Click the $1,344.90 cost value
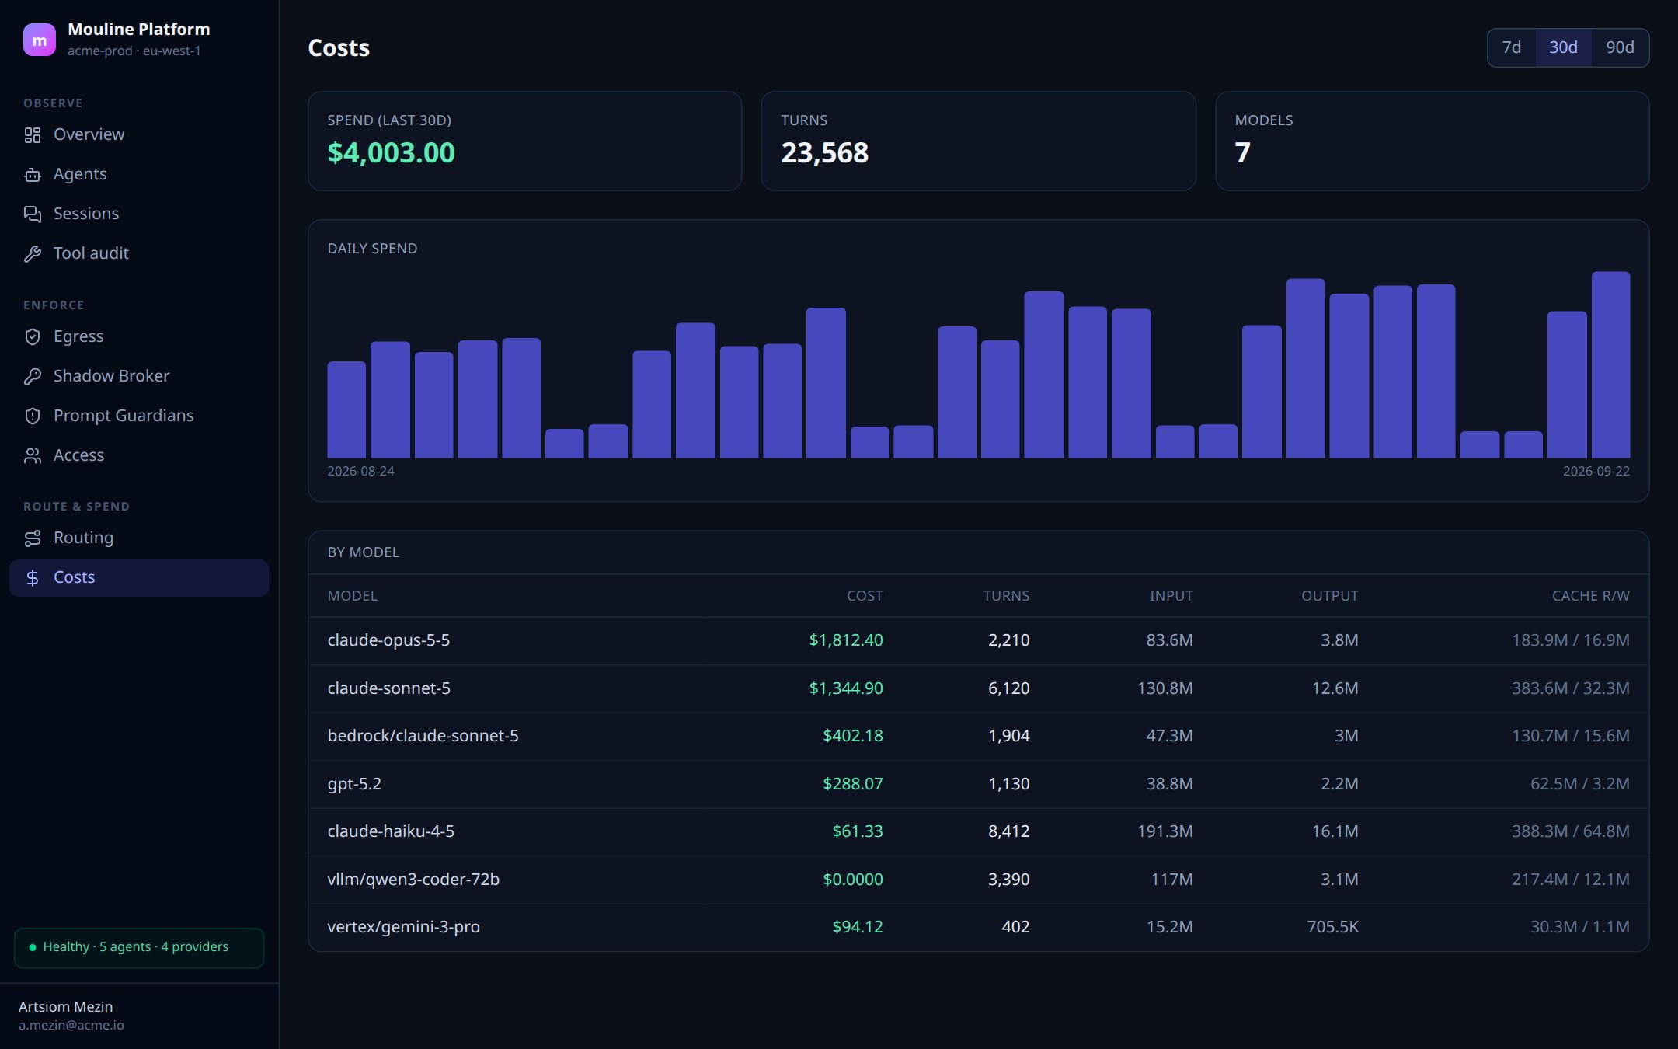This screenshot has height=1049, width=1678. click(x=846, y=688)
